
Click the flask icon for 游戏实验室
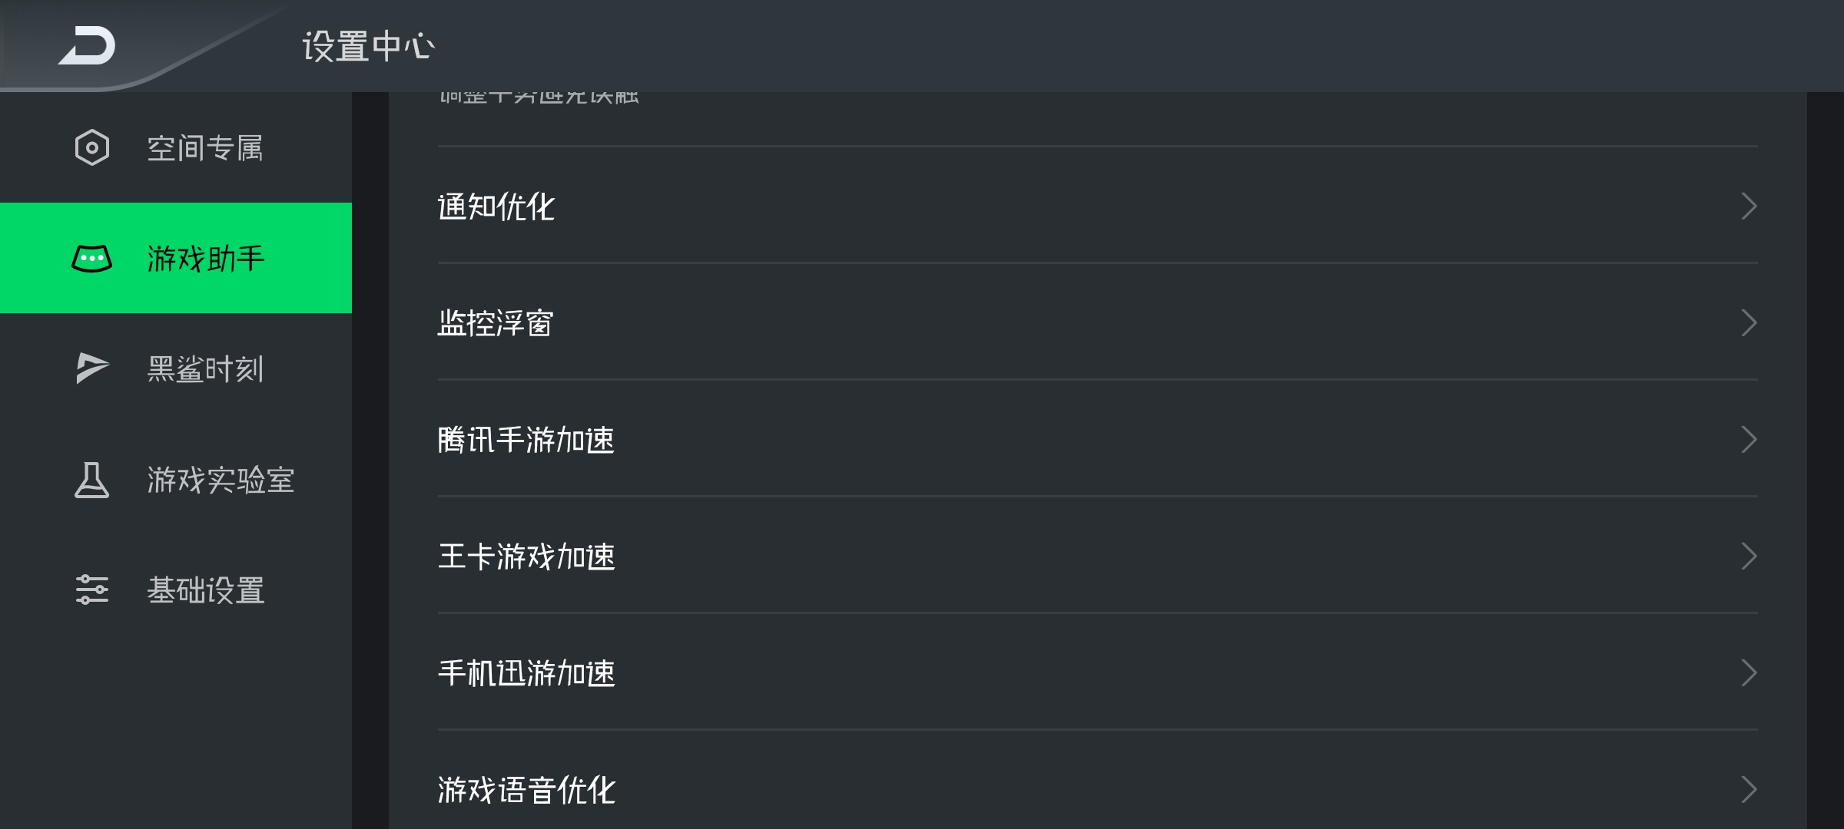[x=91, y=480]
